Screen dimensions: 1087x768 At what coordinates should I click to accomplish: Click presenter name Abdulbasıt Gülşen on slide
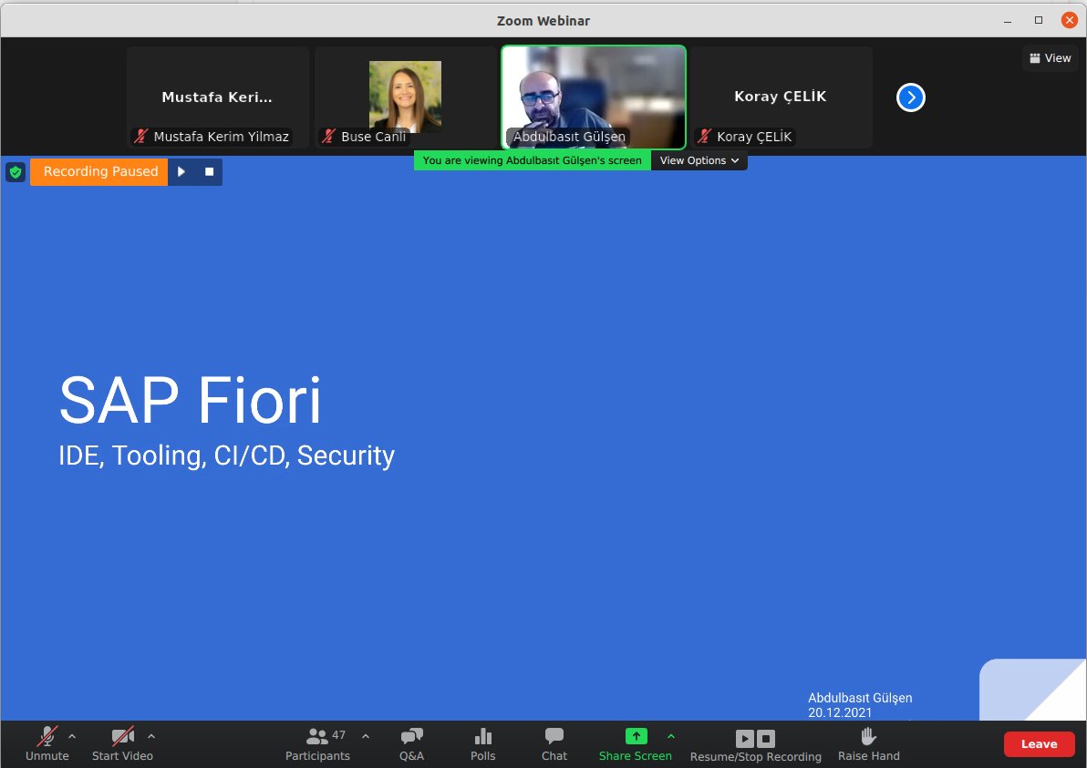(860, 698)
